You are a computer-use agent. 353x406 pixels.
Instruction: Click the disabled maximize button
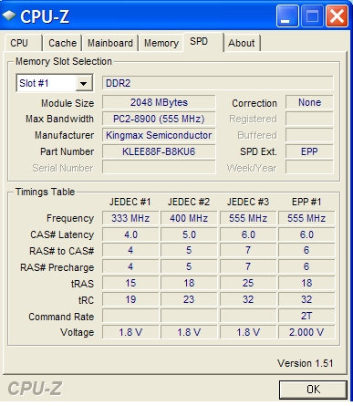[x=312, y=16]
